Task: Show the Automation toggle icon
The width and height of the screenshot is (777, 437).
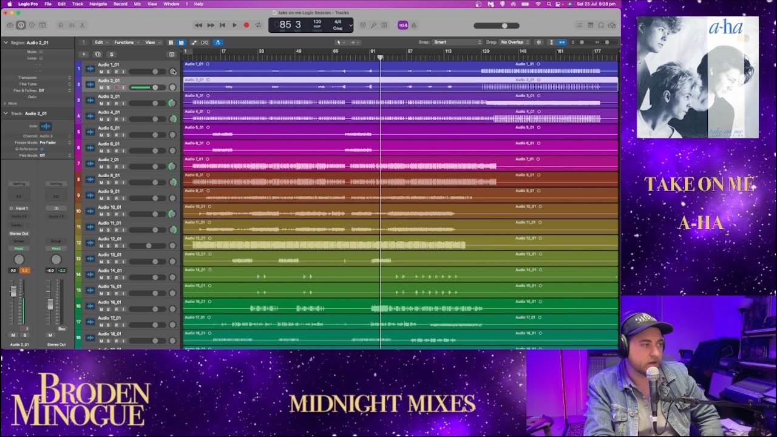Action: click(194, 42)
